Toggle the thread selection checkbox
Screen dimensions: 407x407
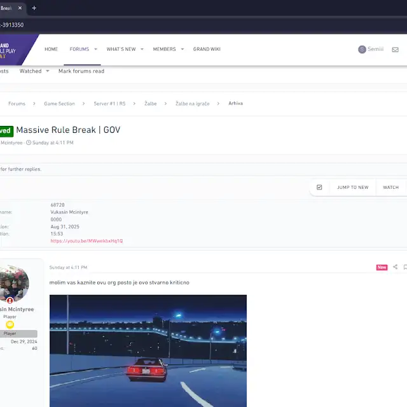[319, 188]
